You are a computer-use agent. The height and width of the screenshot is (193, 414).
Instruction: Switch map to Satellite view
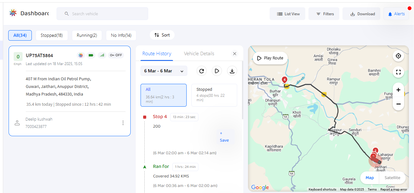[392, 178]
